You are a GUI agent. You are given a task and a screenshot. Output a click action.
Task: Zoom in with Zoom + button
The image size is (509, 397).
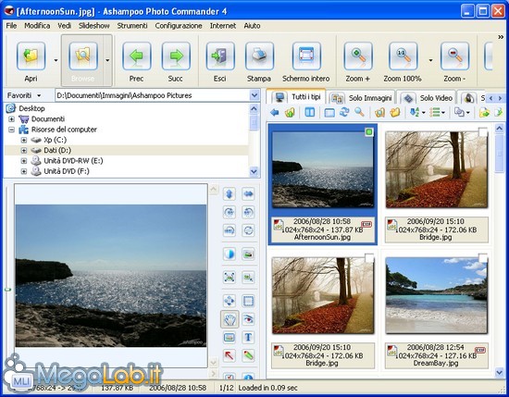click(x=358, y=56)
